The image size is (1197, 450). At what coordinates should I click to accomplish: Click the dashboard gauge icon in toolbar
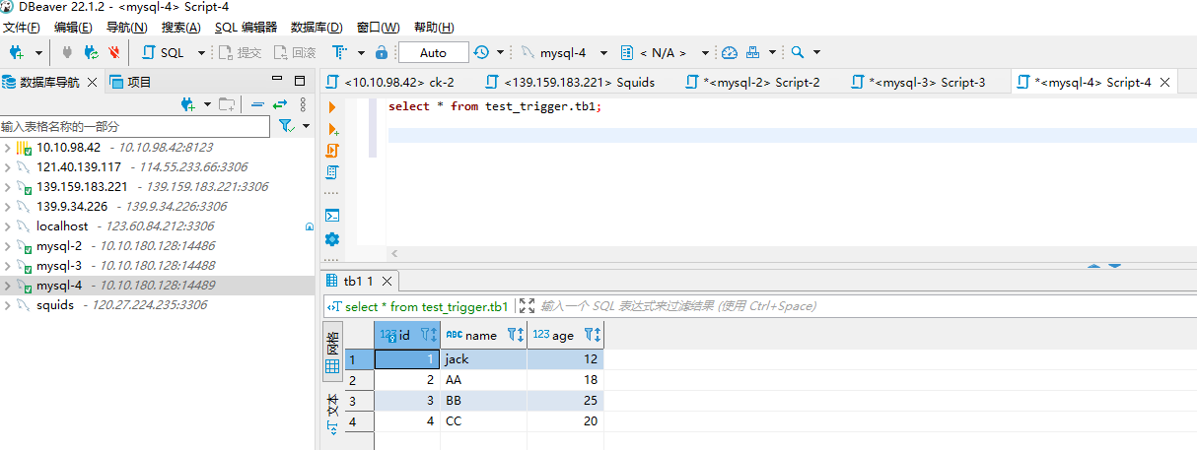coord(730,52)
